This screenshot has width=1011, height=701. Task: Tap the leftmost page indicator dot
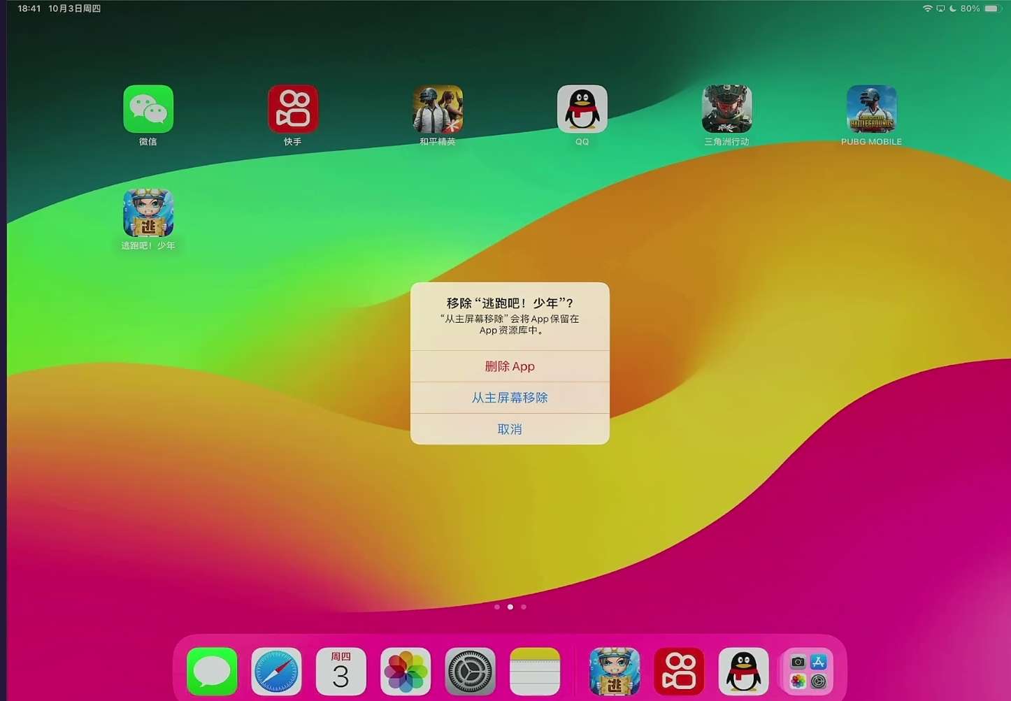tap(497, 607)
